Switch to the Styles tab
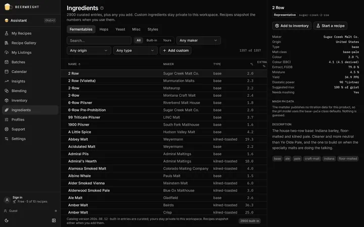The image size is (364, 227). coord(153,29)
